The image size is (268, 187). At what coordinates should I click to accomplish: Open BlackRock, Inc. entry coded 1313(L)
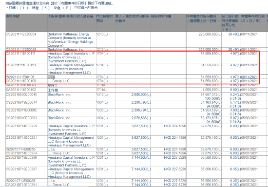59,94
